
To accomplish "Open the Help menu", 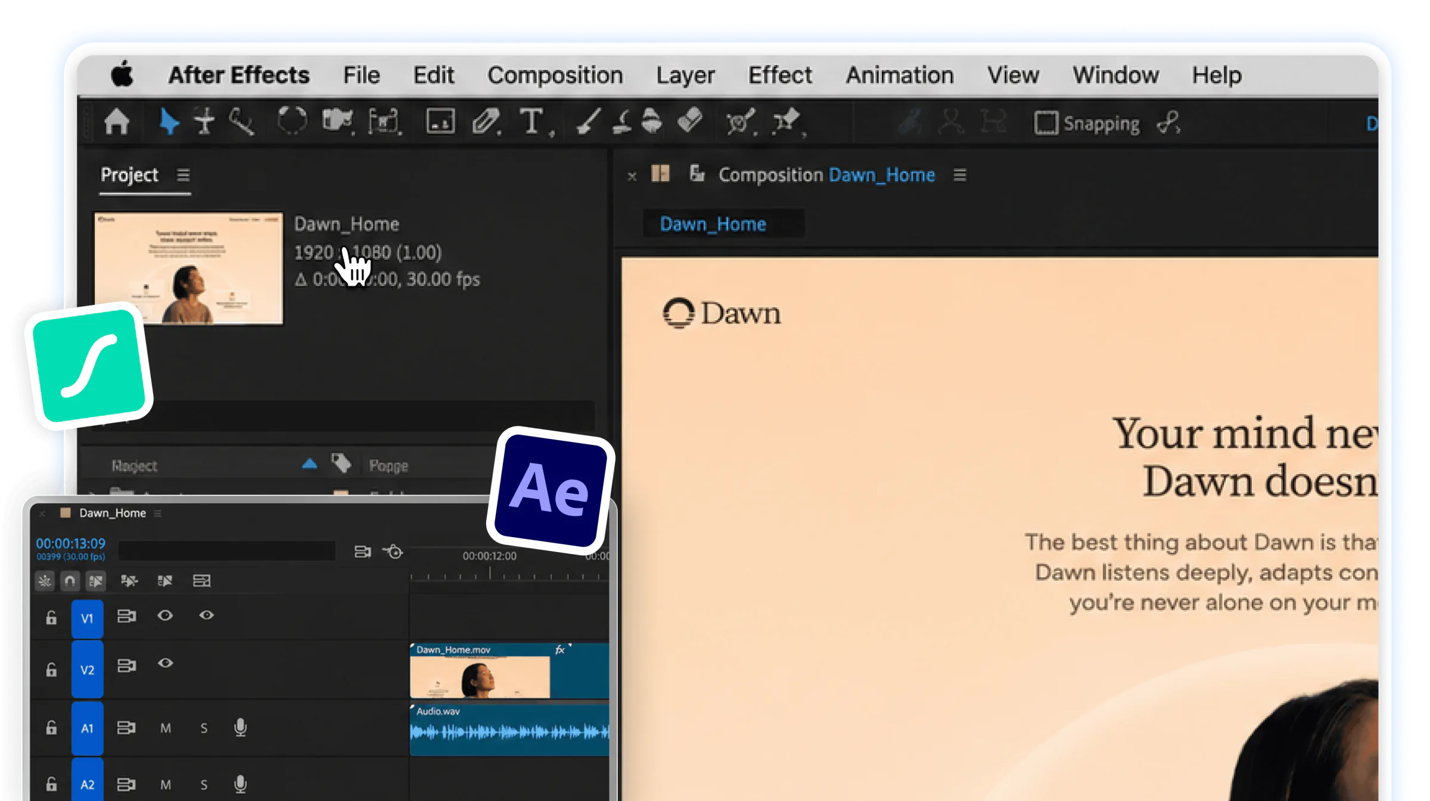I will point(1217,76).
